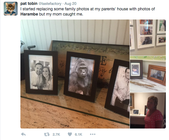Open the wall frames collage thumbnail

click(x=148, y=38)
